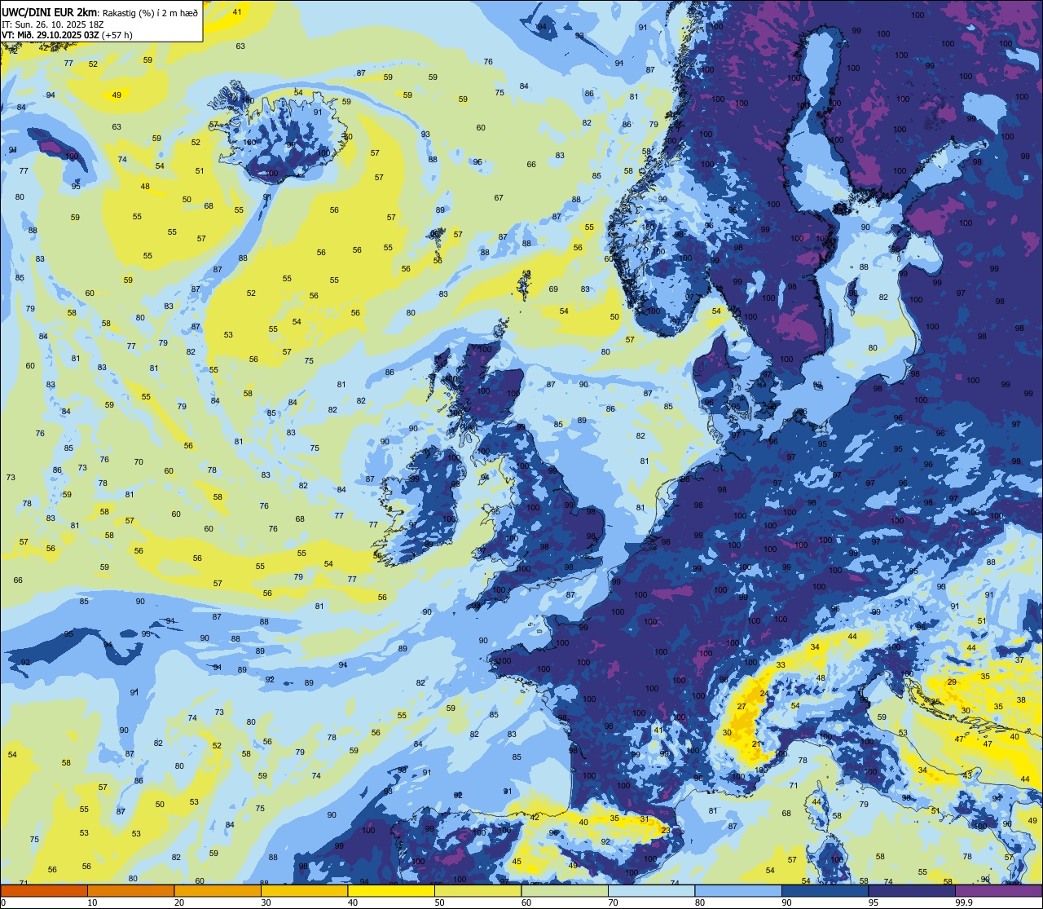Click the purple legend swatch above 99.9
Screen dimensions: 1043x909
(998, 891)
